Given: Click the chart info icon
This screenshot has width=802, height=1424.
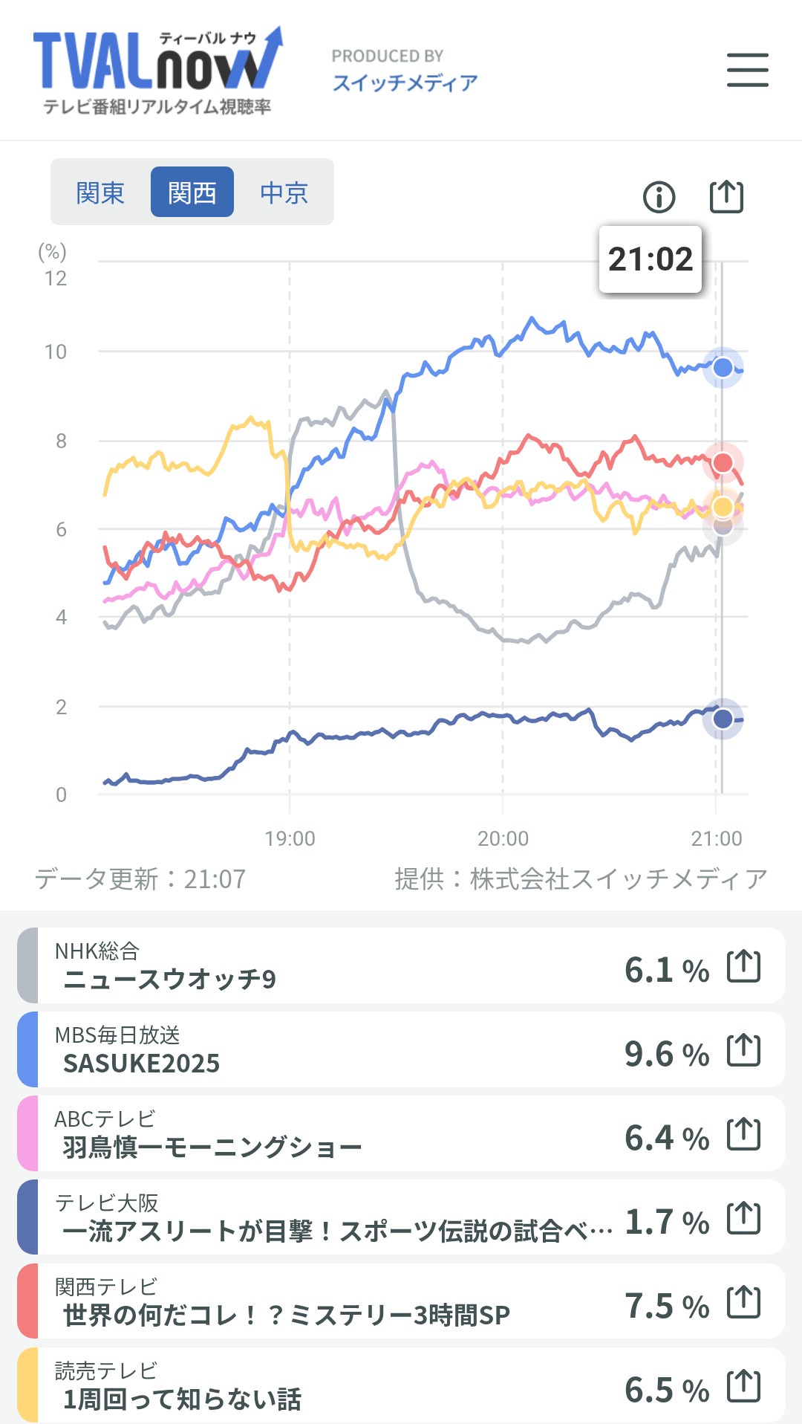Looking at the screenshot, I should click(x=659, y=197).
